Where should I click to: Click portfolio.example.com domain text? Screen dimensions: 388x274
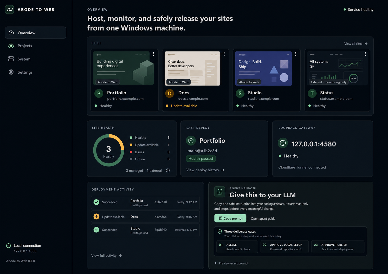point(125,99)
